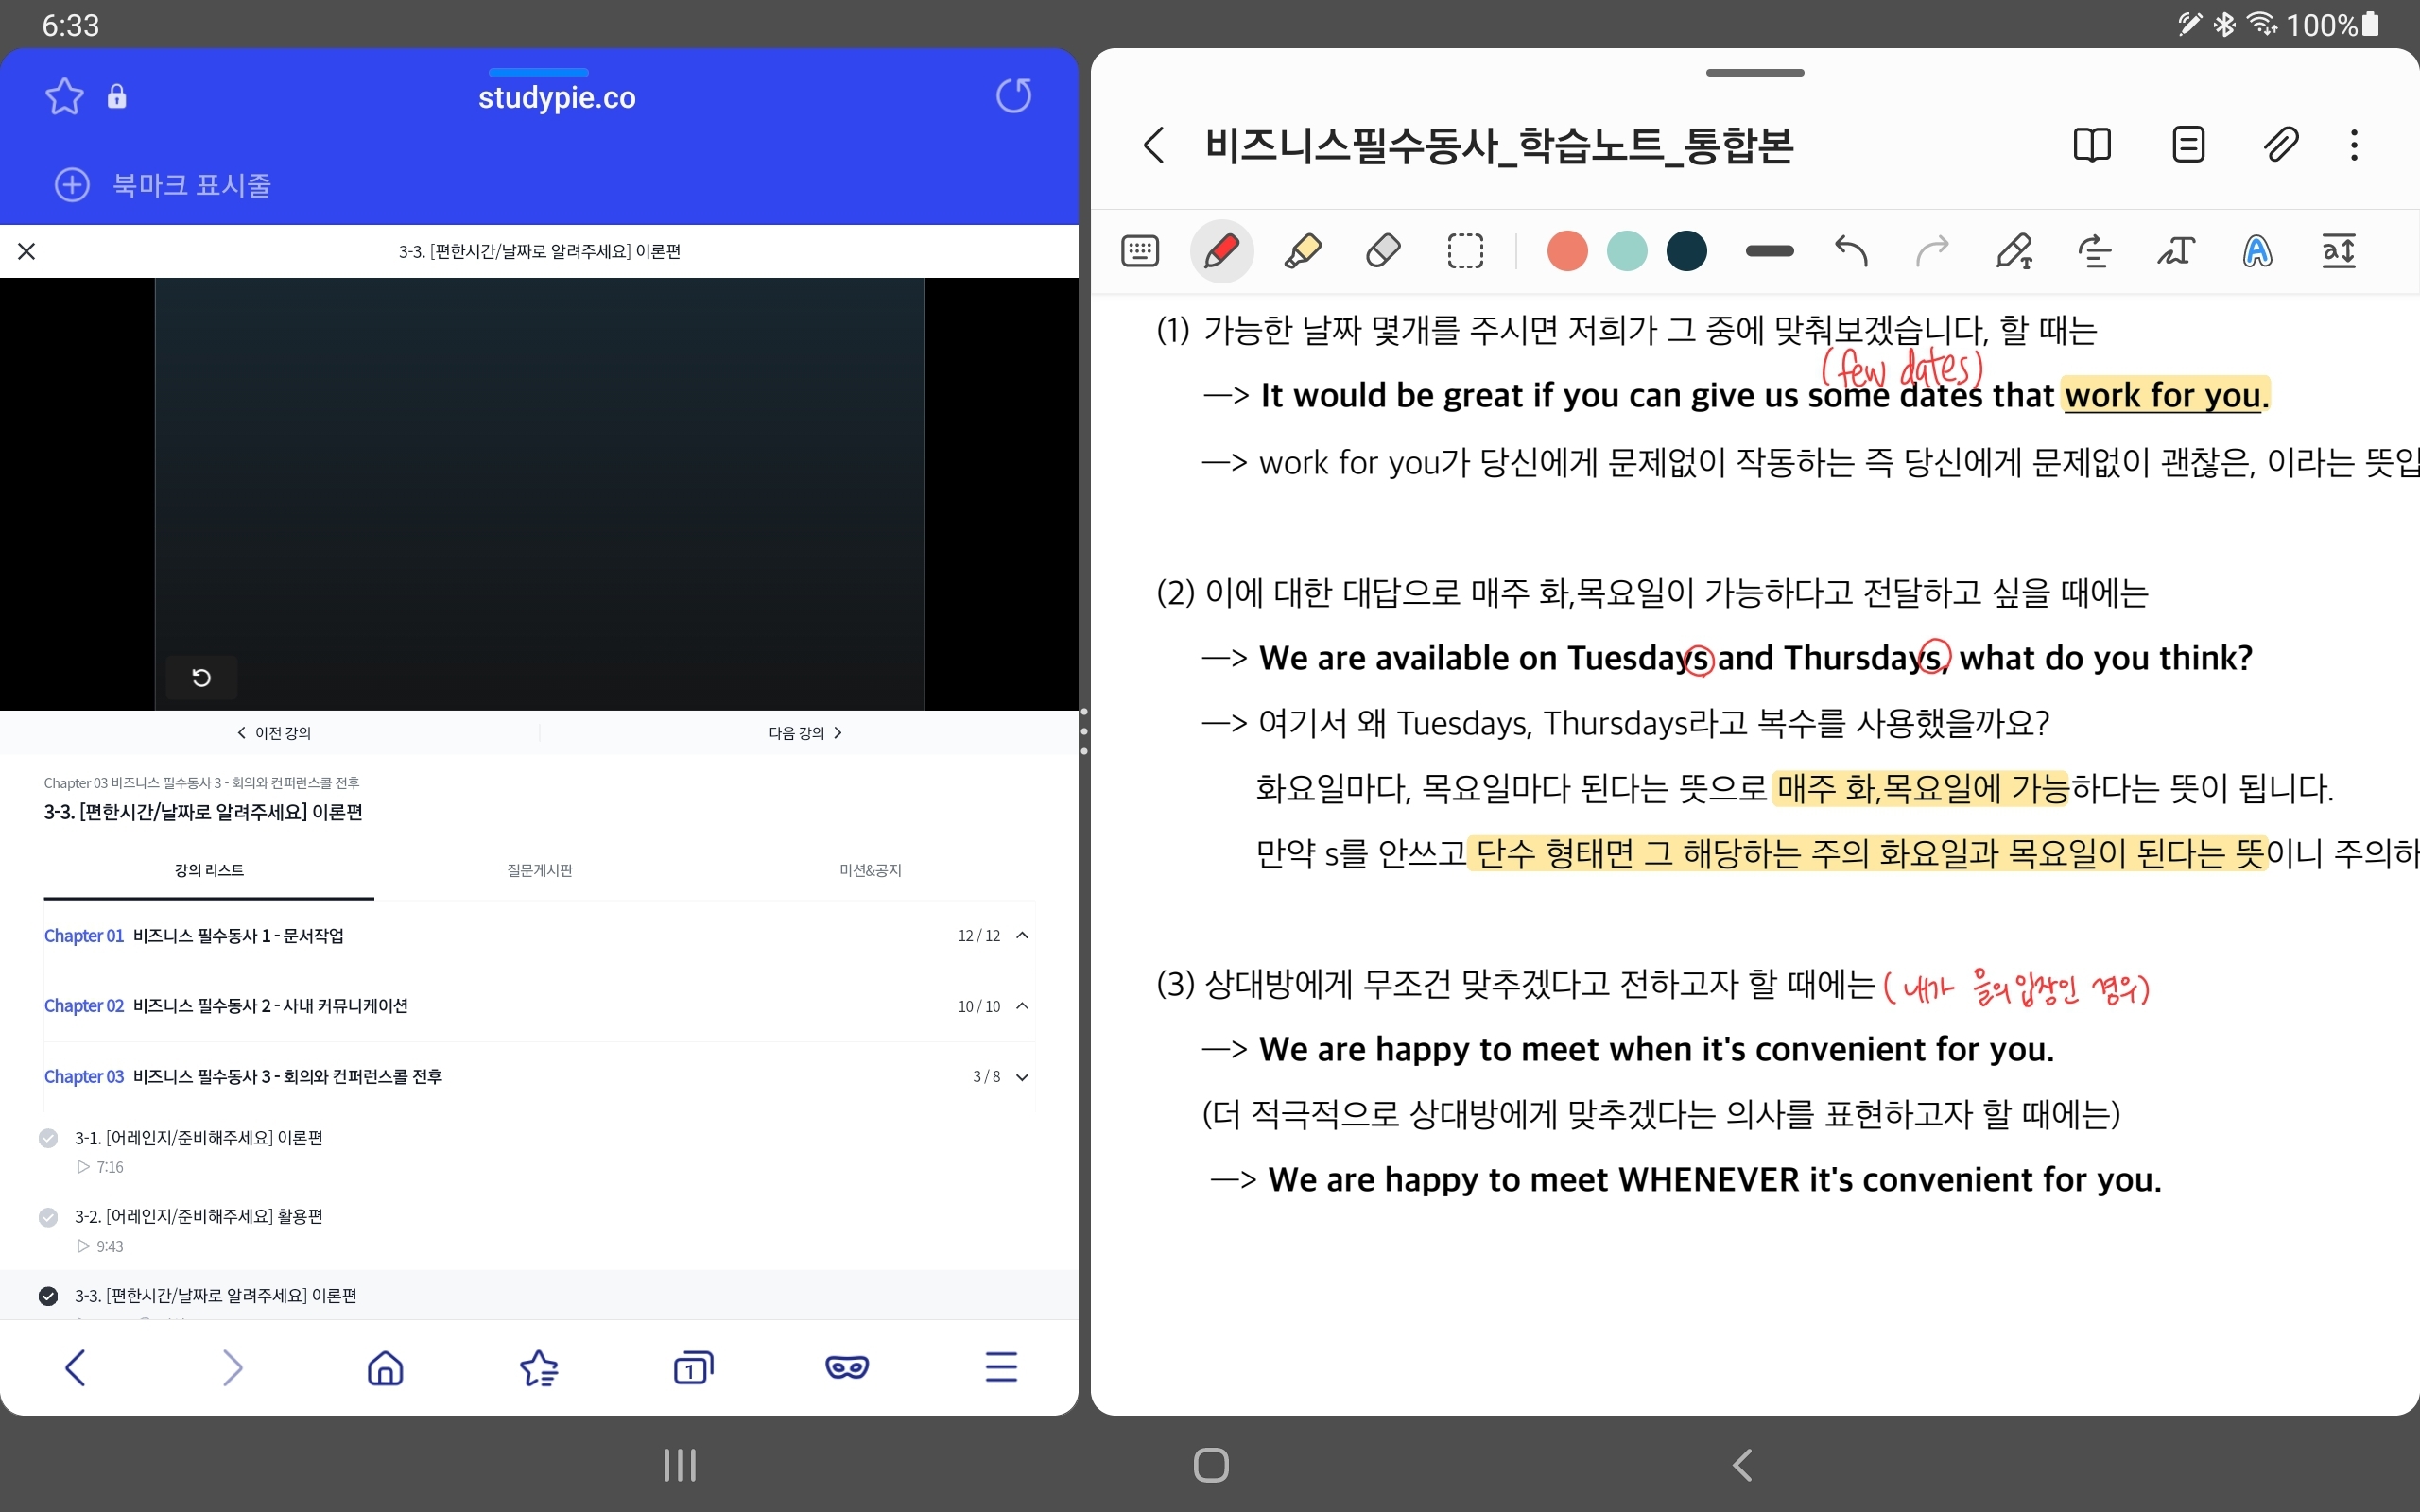Undo the last stroke
This screenshot has height=1512, width=2420.
(1851, 251)
